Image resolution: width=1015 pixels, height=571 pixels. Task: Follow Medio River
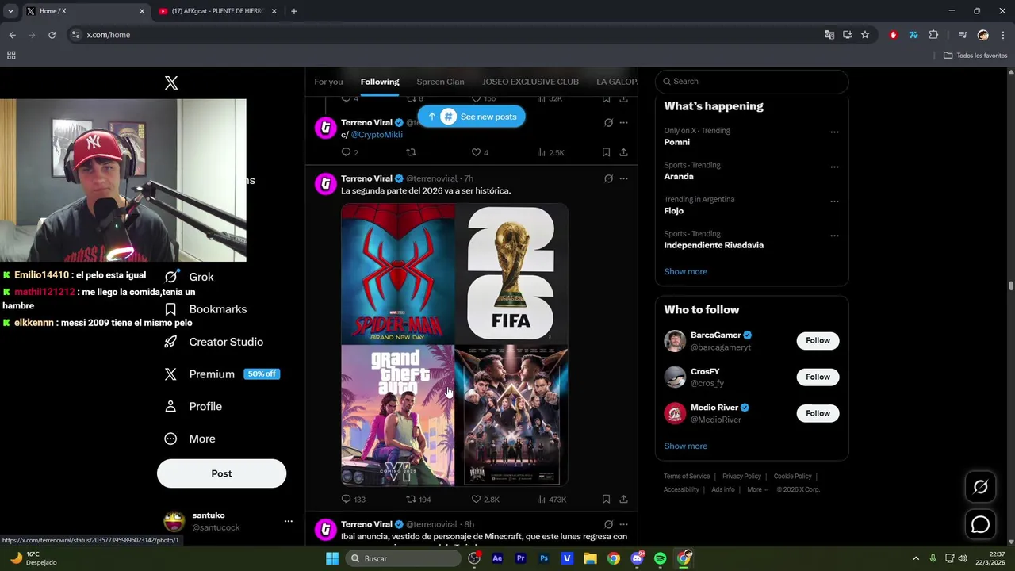pyautogui.click(x=818, y=413)
